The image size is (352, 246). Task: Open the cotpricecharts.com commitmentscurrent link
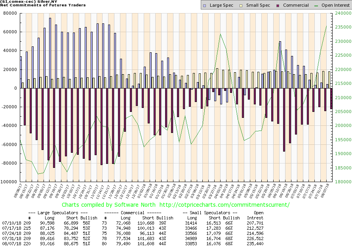[x=225, y=205]
